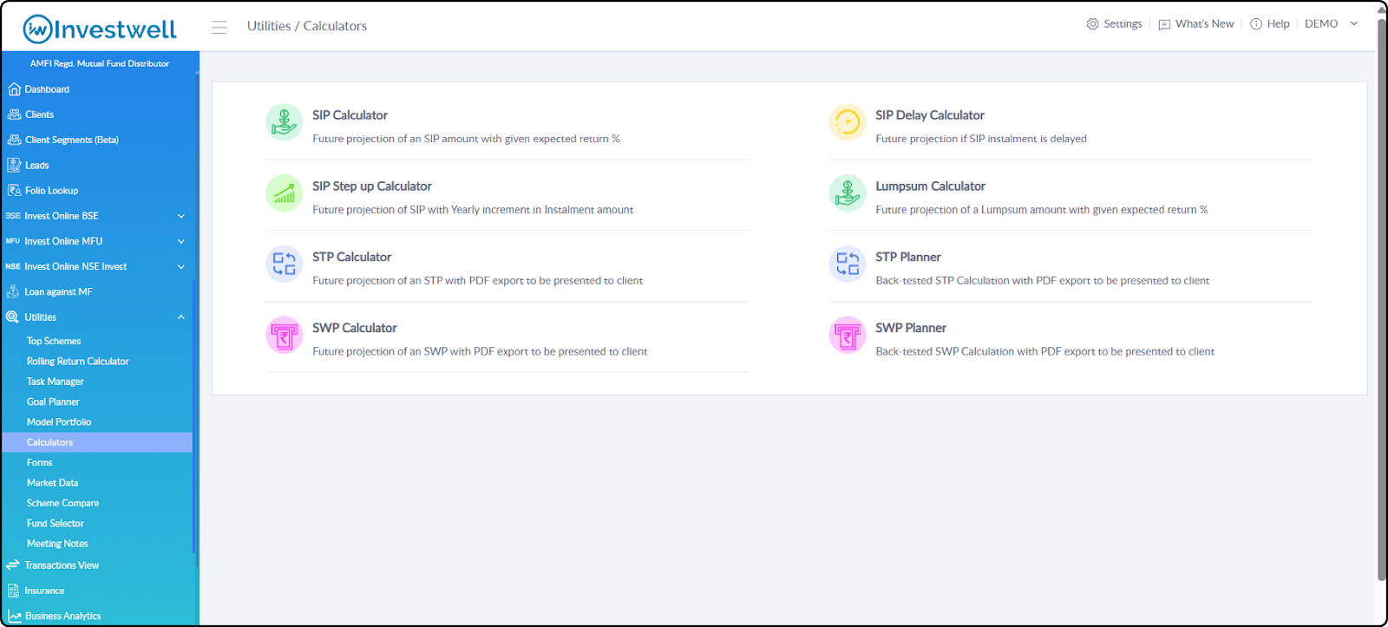Image resolution: width=1388 pixels, height=627 pixels.
Task: Click the Transactions View arrows icon
Action: coord(13,565)
